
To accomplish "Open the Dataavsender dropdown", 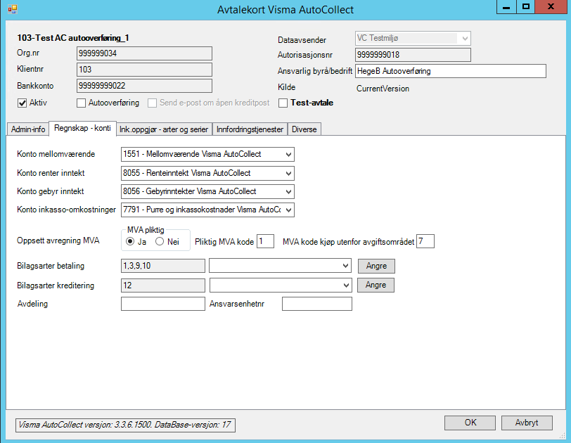I will pyautogui.click(x=465, y=38).
